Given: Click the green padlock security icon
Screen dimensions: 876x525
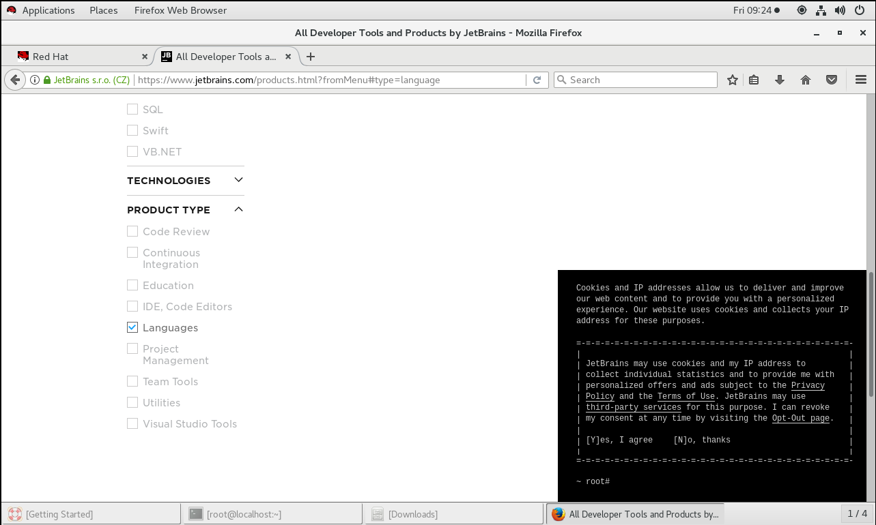Looking at the screenshot, I should coord(47,80).
